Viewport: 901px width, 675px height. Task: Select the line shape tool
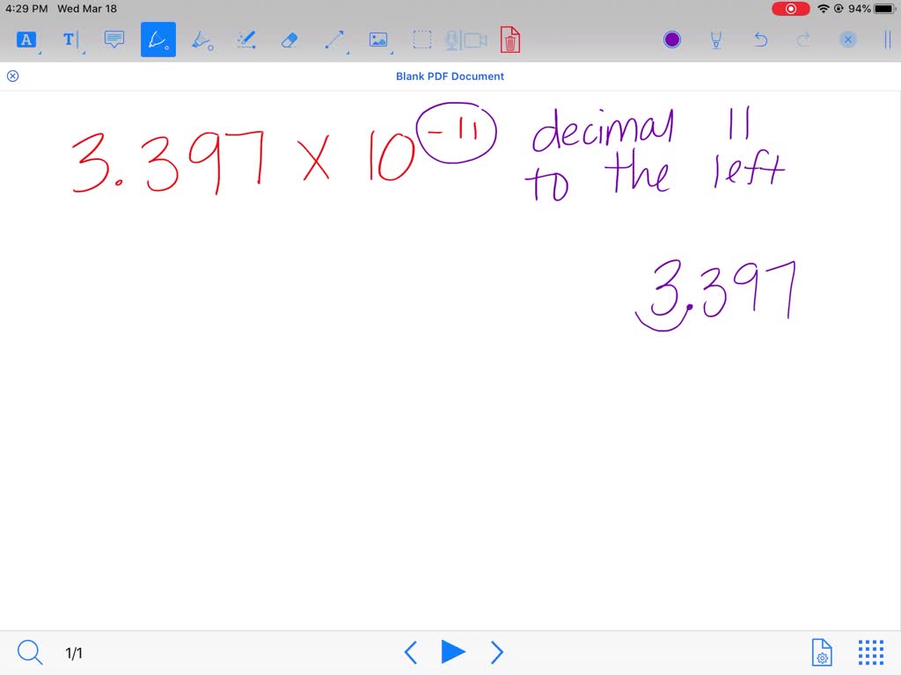tap(333, 39)
